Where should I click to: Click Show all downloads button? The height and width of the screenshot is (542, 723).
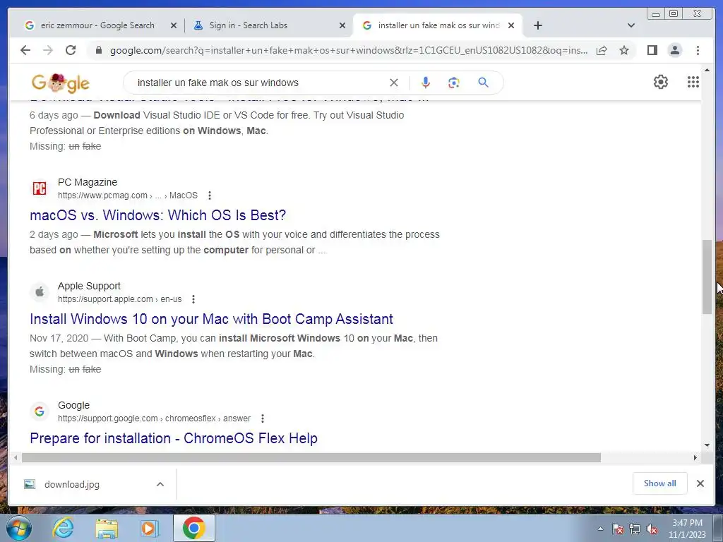tap(660, 483)
